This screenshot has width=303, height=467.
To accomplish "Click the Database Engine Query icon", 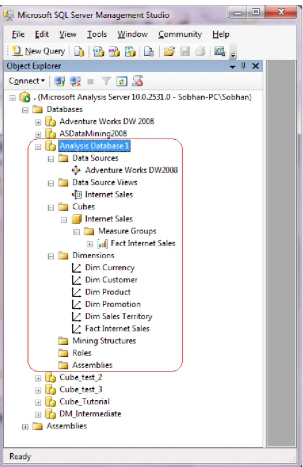I will [79, 51].
